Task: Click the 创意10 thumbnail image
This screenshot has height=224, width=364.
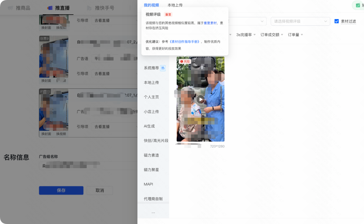Action: click(x=54, y=110)
